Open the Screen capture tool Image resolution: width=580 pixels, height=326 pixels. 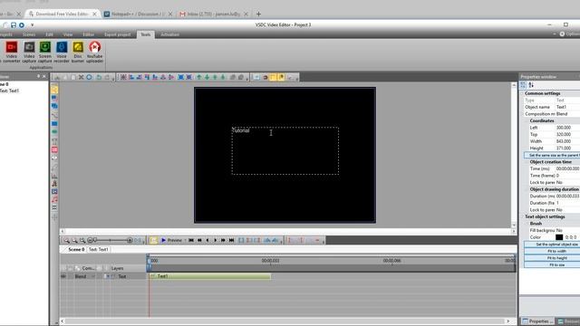coord(45,52)
